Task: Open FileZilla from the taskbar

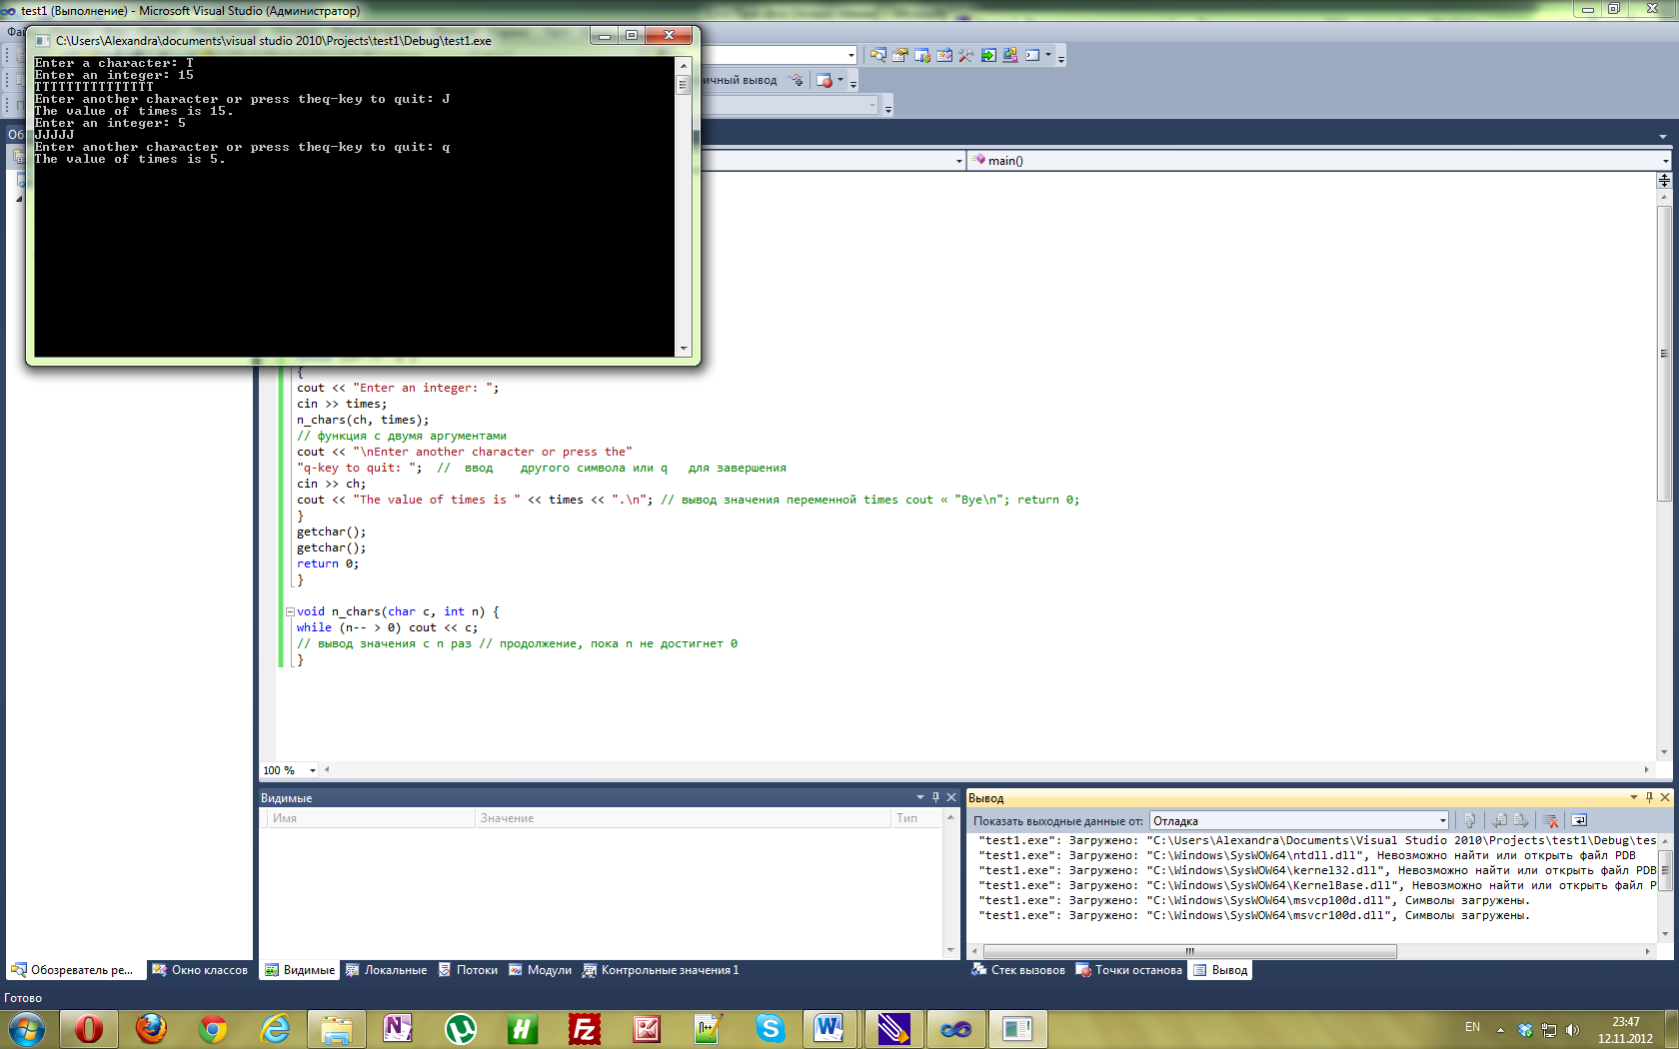Action: click(585, 1028)
